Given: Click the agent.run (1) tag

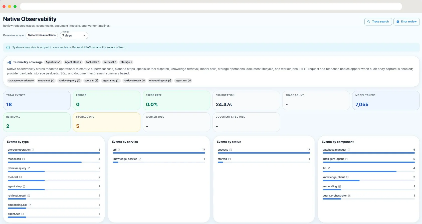Looking at the screenshot, I should tap(183, 81).
